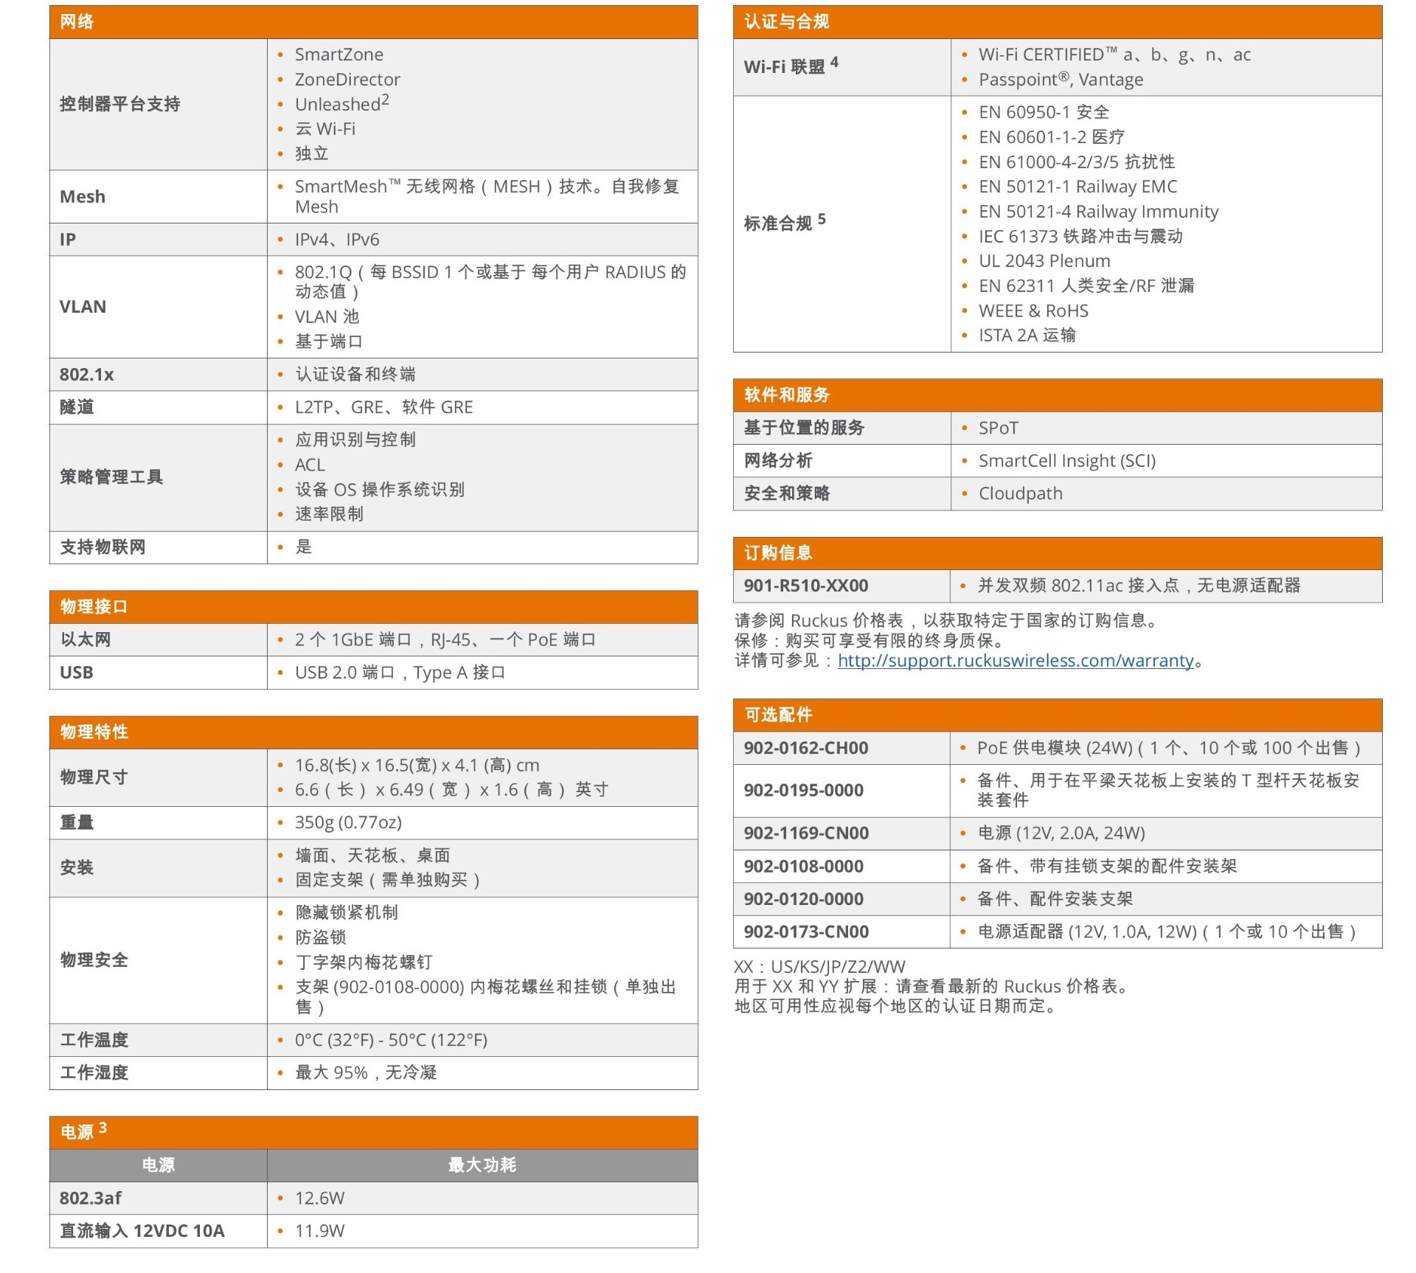Click the 902-1169-CN00 part number
The image size is (1416, 1273).
(805, 833)
